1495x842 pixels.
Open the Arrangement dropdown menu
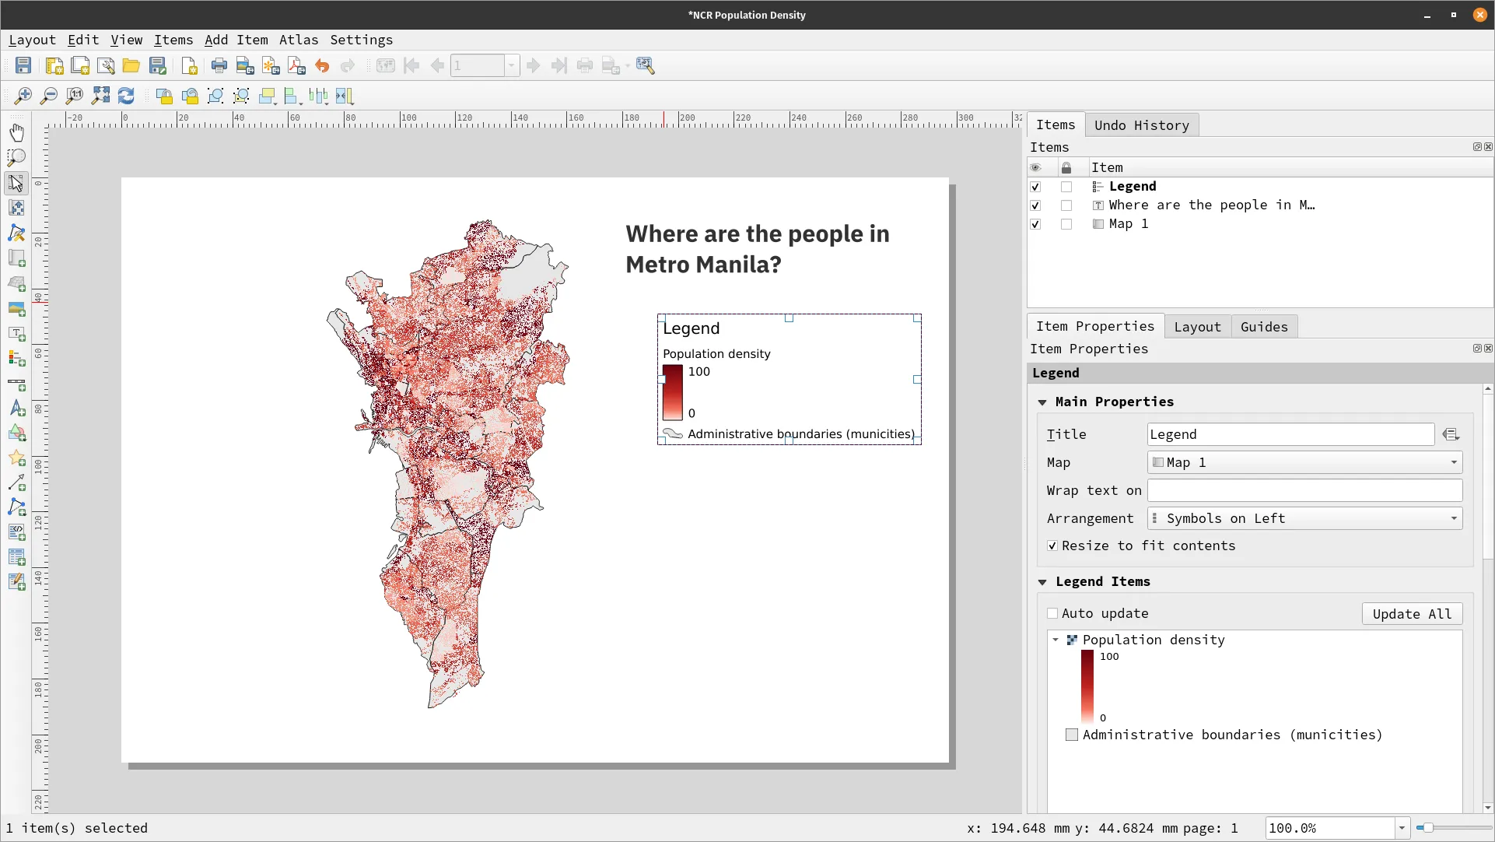(1304, 517)
